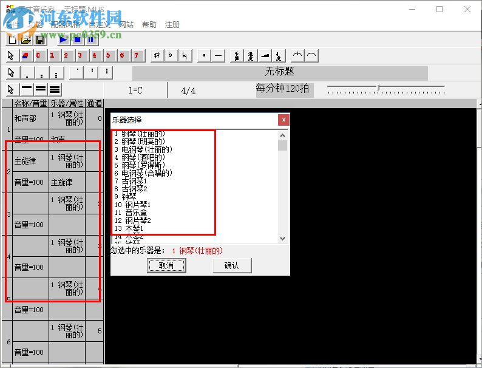The width and height of the screenshot is (482, 368).
Task: Insert a flat accidental
Action: point(171,56)
